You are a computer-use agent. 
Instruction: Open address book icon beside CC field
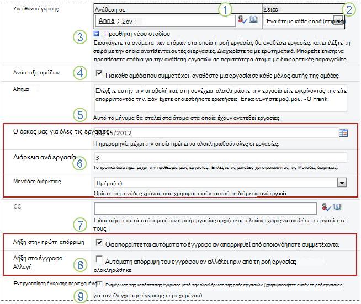tap(337, 207)
